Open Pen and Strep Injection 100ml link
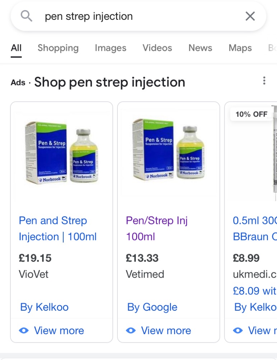The image size is (277, 360). 58,229
